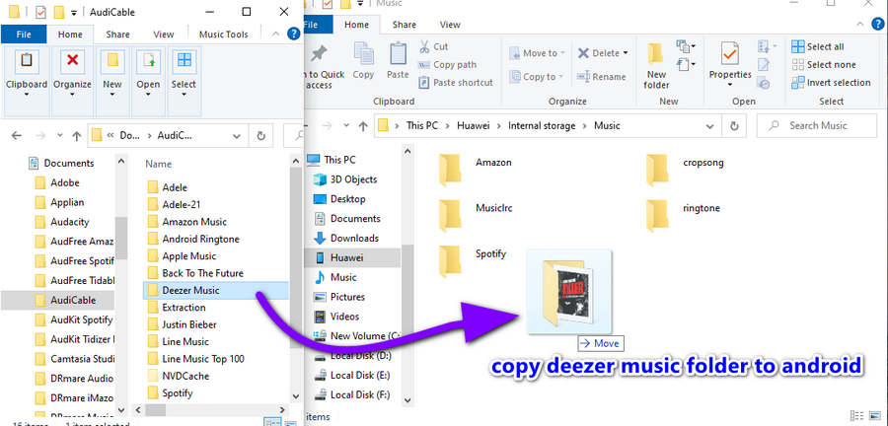Screen dimensions: 888x426
Task: Expand the Music address bar history dropdown
Action: tap(709, 125)
